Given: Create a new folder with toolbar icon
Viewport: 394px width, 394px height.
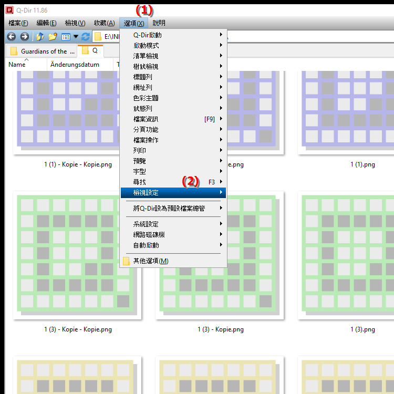Looking at the screenshot, I should [x=53, y=37].
